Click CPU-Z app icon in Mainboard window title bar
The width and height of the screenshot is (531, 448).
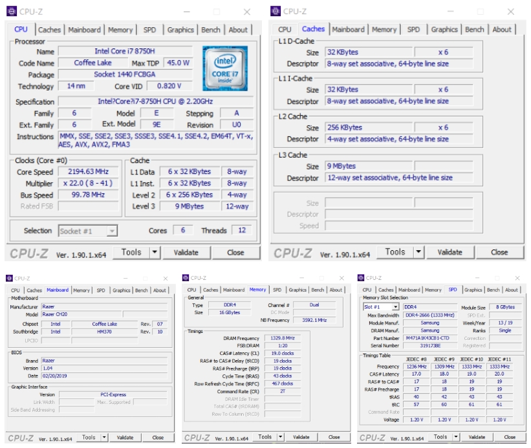click(9, 278)
